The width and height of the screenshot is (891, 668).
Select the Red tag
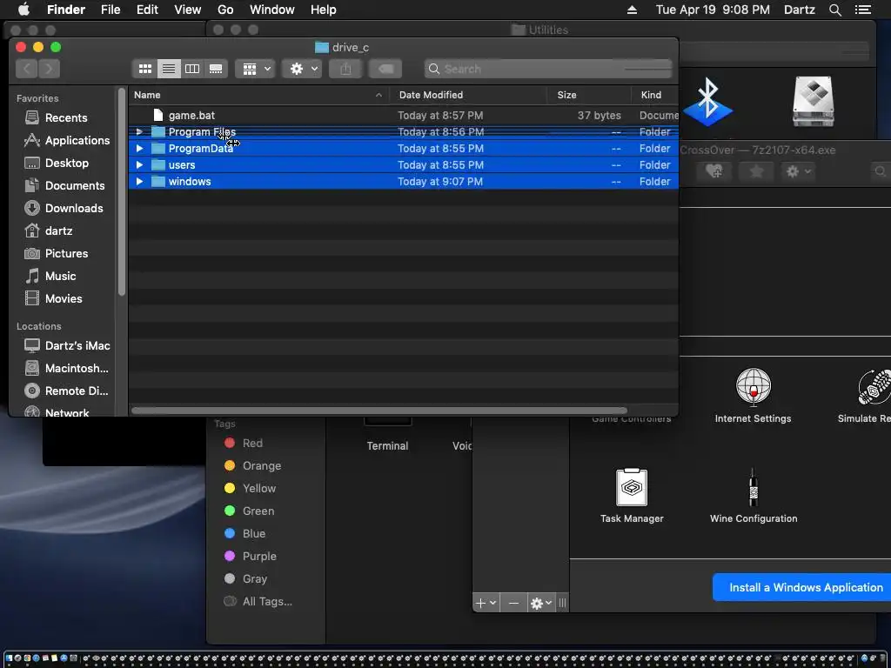[x=244, y=443]
